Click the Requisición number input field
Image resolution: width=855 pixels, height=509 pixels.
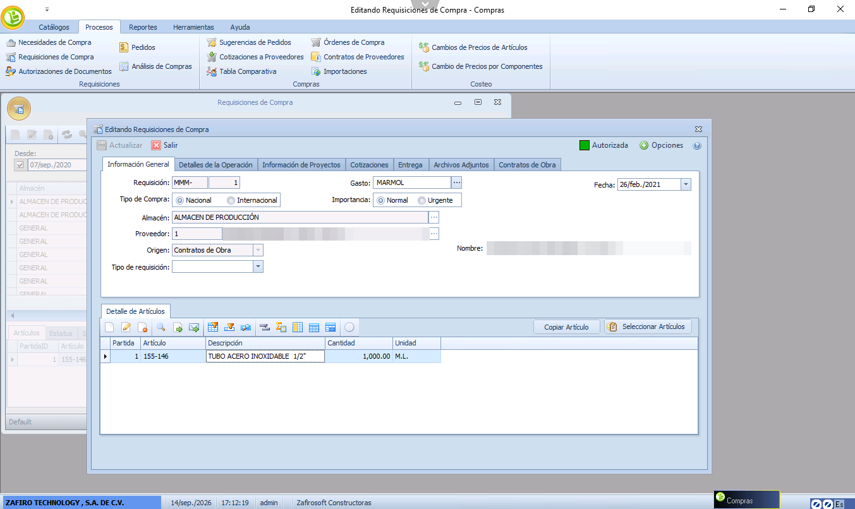[224, 183]
